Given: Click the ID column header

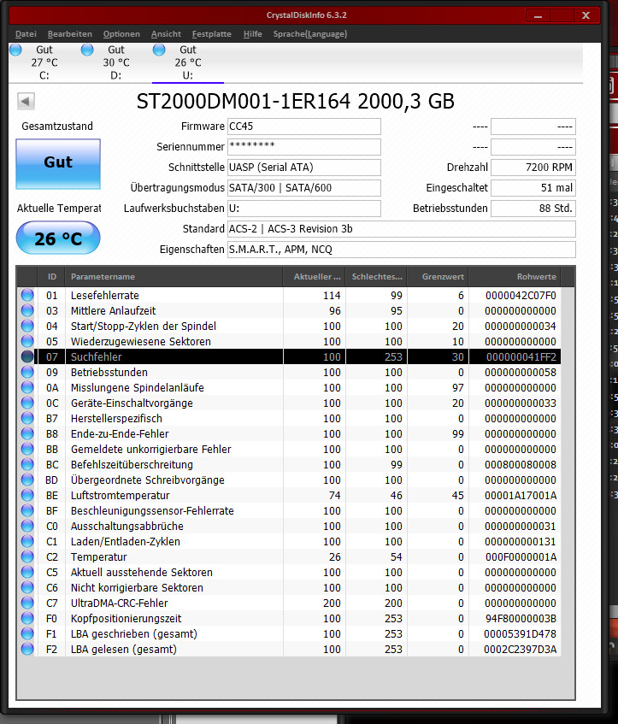Looking at the screenshot, I should click(51, 277).
